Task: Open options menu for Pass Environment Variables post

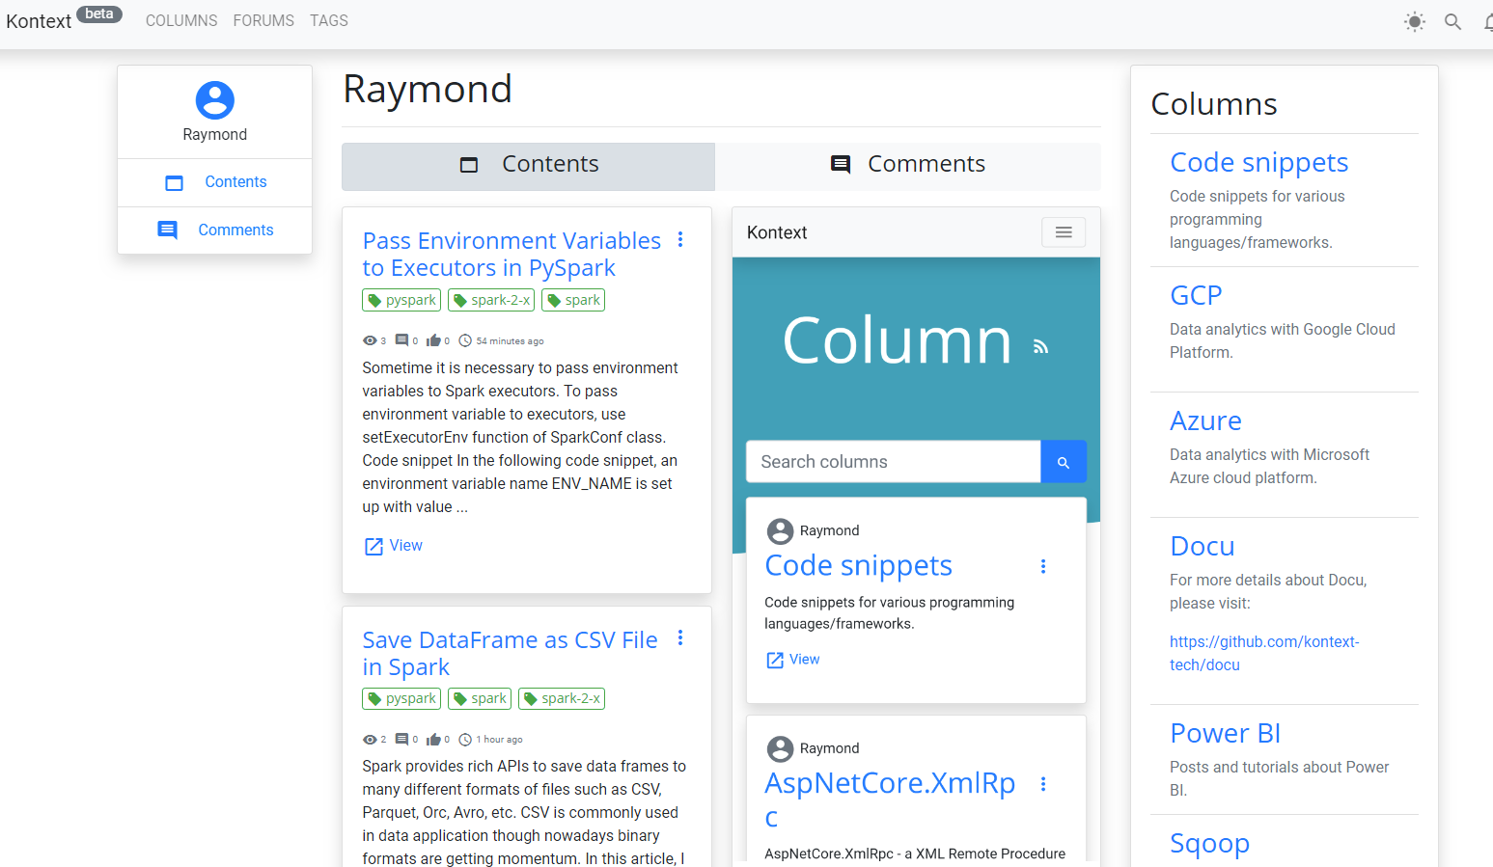Action: pyautogui.click(x=680, y=239)
